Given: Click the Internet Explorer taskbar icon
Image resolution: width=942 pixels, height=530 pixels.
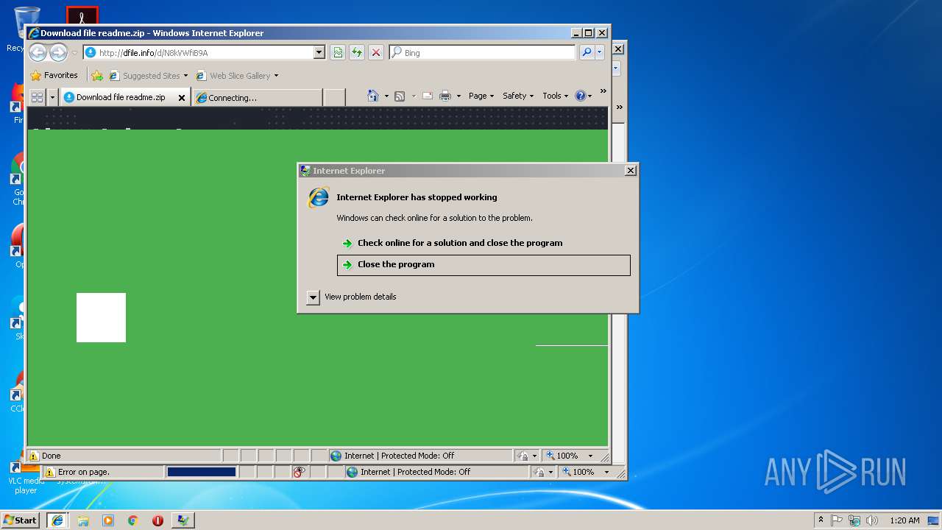Looking at the screenshot, I should tap(57, 520).
